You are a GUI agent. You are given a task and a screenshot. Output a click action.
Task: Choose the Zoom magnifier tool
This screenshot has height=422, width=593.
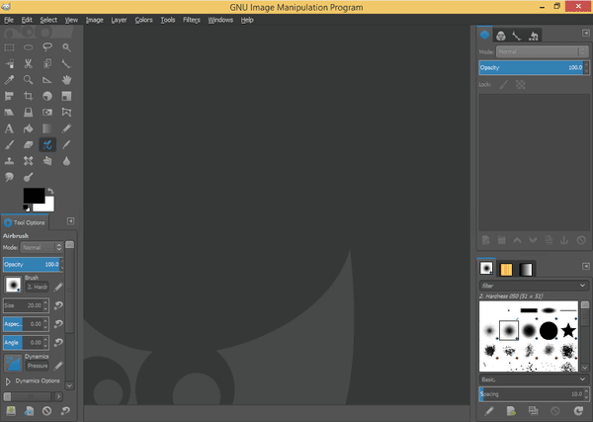pyautogui.click(x=29, y=80)
